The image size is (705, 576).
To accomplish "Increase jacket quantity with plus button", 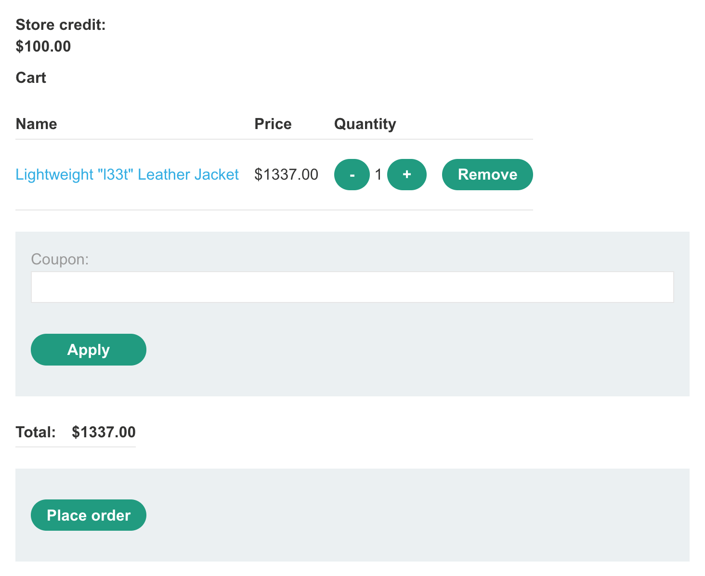I will click(x=407, y=175).
